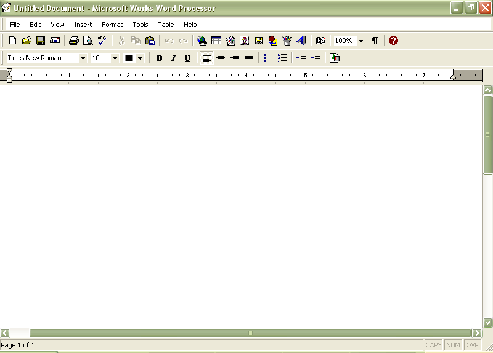Toggle Bold formatting
Image resolution: width=493 pixels, height=353 pixels.
pos(159,58)
